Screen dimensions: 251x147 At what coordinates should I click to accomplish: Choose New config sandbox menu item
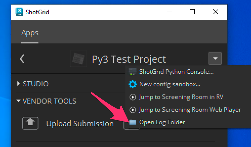tap(188, 84)
